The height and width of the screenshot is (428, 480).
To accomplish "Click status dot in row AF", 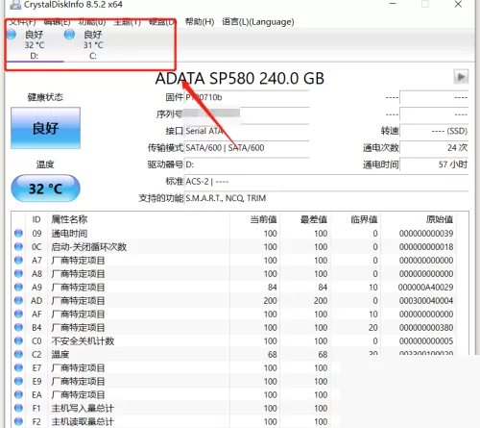I will coord(18,314).
